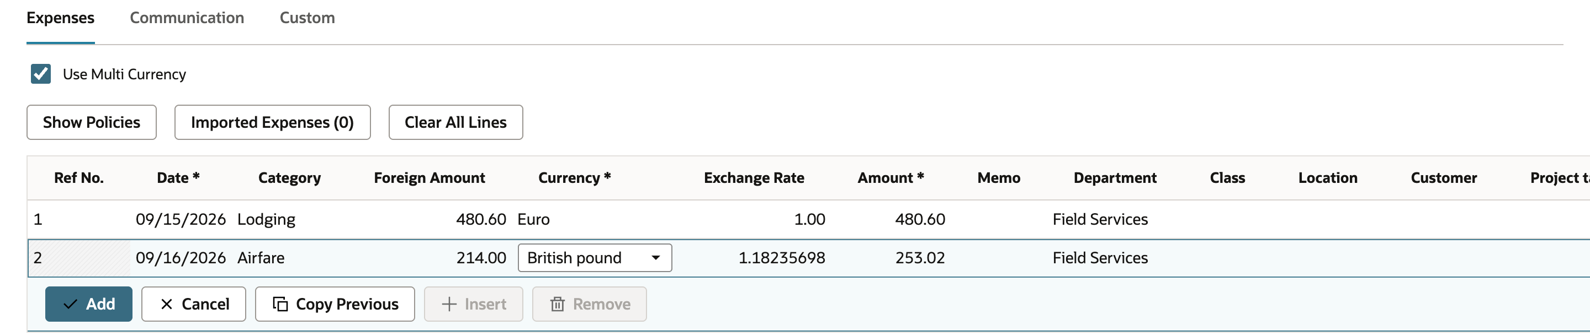Select row reference number 2
1590x336 pixels.
[x=38, y=258]
